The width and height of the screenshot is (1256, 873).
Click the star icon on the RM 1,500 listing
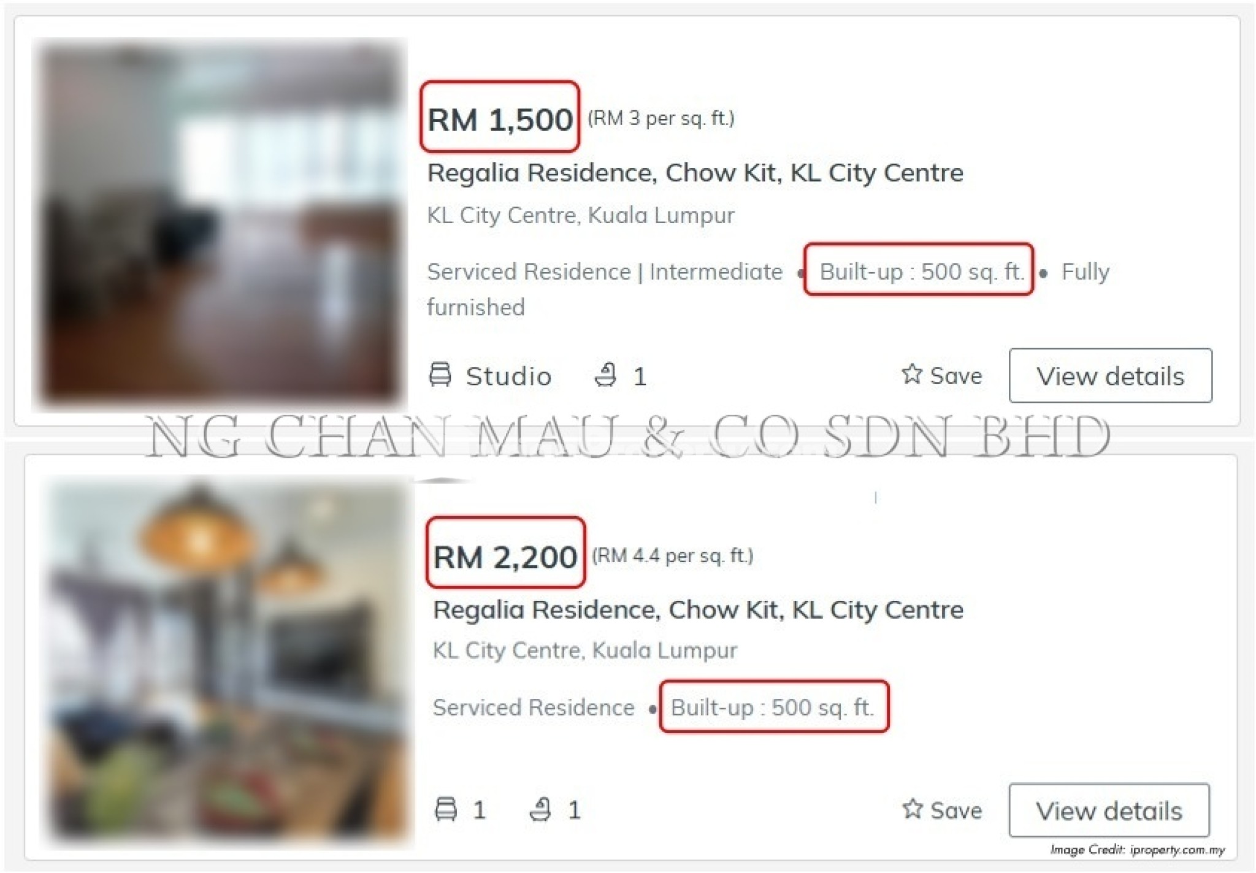[x=912, y=373]
